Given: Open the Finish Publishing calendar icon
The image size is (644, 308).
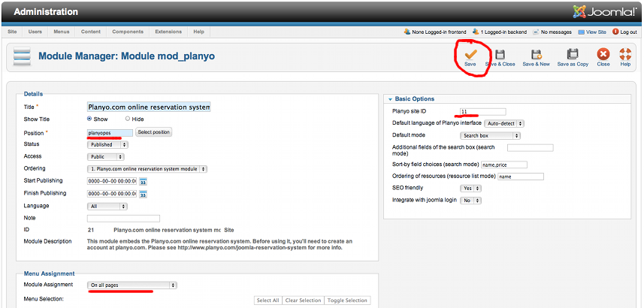Looking at the screenshot, I should (143, 195).
